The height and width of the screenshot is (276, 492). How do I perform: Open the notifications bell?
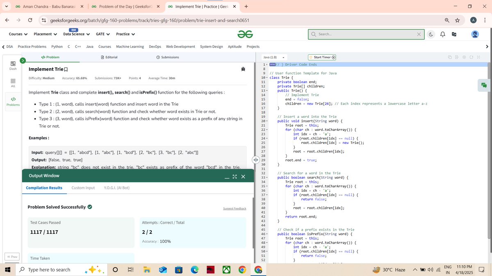(443, 34)
